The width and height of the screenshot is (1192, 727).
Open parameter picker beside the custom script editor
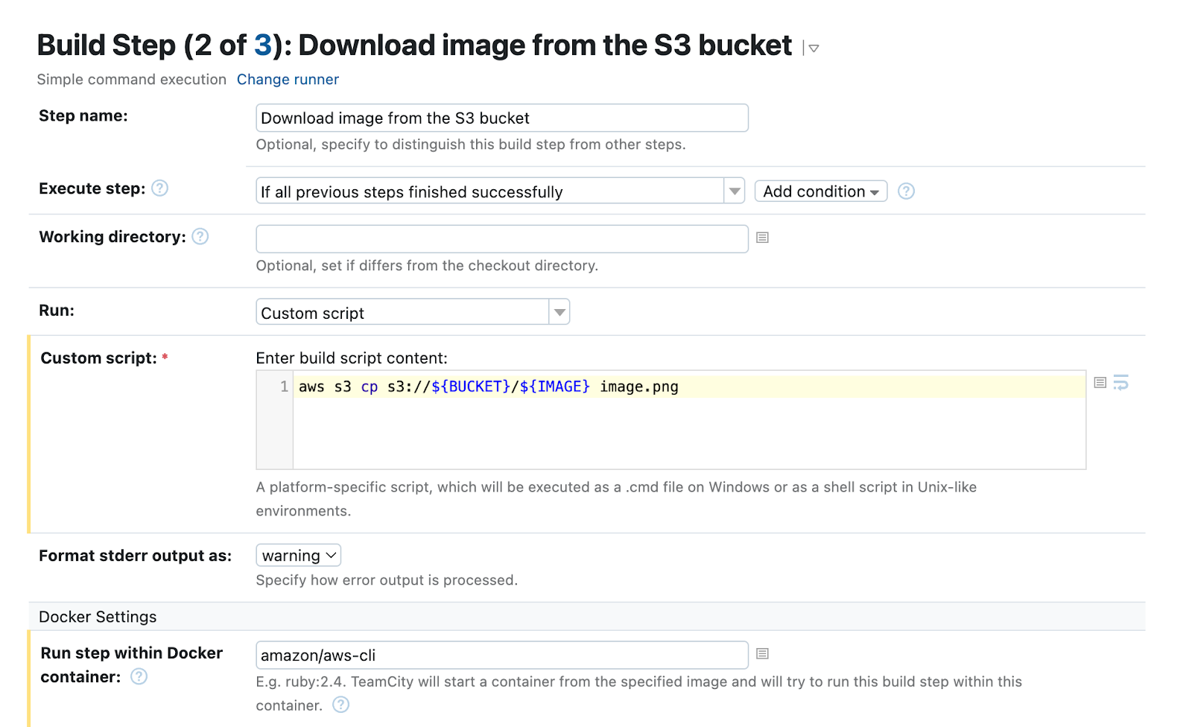point(1100,383)
